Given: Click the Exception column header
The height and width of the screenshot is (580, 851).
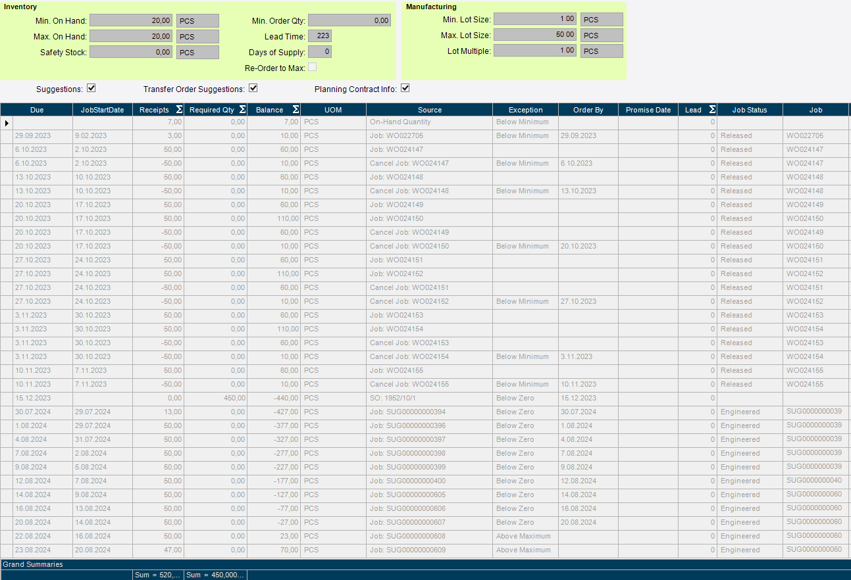Looking at the screenshot, I should (526, 110).
